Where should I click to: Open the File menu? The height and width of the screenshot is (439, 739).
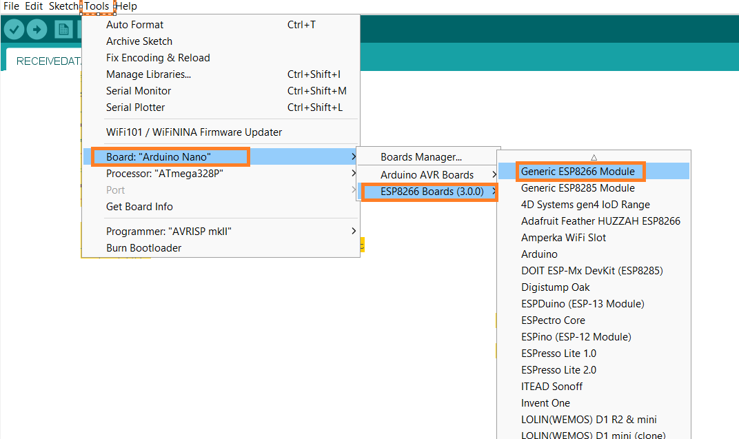[11, 6]
